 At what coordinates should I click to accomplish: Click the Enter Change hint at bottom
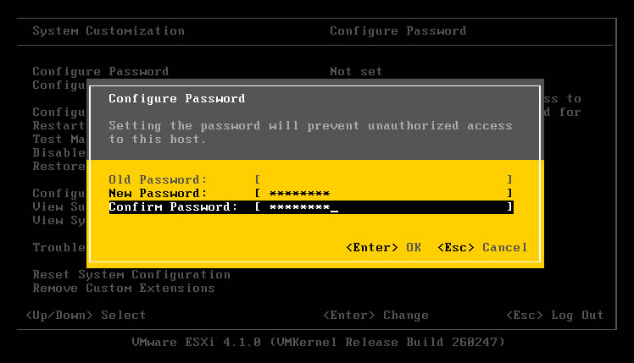[x=376, y=315]
